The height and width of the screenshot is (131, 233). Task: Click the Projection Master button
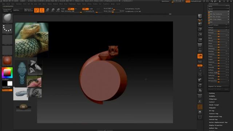7,10
